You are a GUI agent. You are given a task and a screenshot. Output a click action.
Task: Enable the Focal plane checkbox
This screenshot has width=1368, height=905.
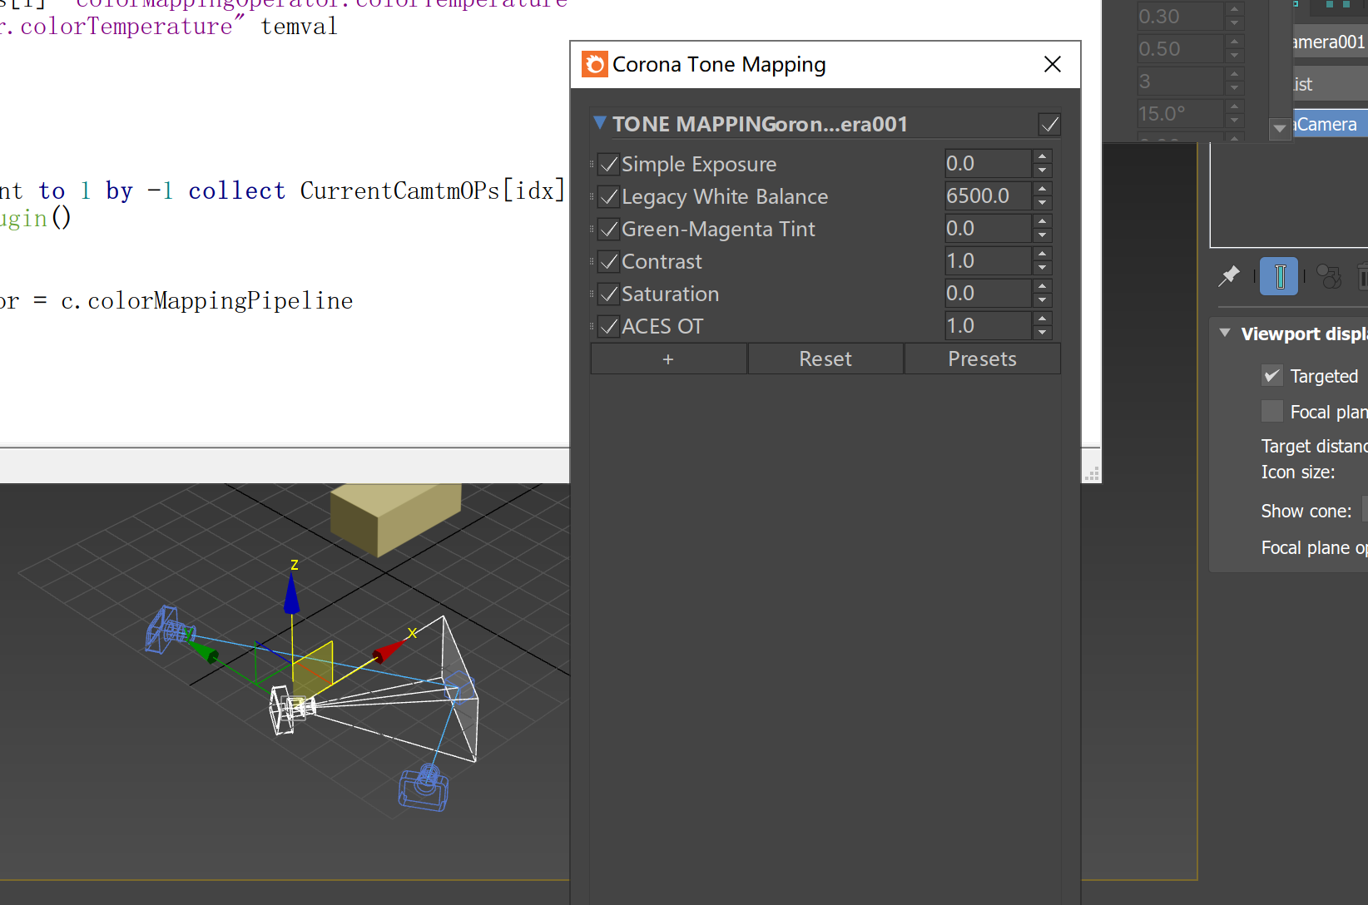tap(1271, 411)
